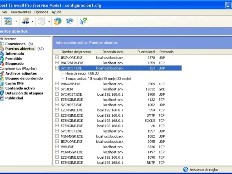
Task: Open the Herramientas menu
Action: tap(21, 12)
